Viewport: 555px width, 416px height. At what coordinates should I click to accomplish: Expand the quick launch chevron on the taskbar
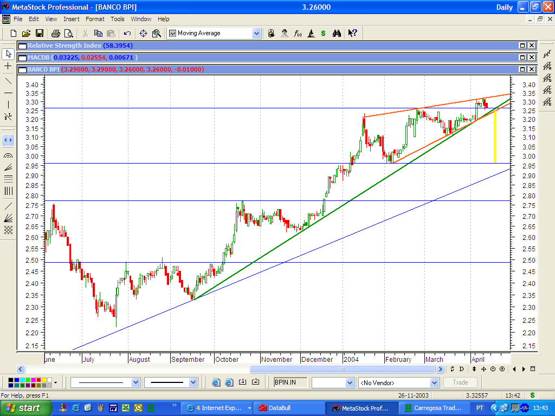[x=174, y=405]
